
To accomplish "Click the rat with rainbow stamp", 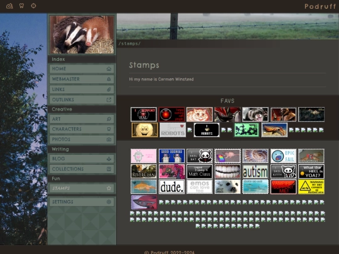I will pyautogui.click(x=227, y=156).
